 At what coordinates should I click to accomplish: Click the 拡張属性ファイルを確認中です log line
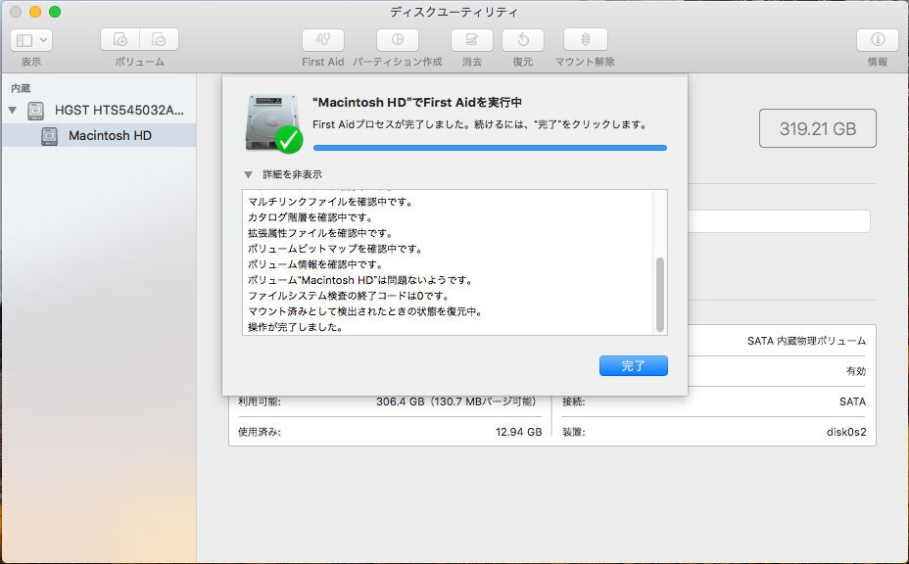[x=320, y=233]
